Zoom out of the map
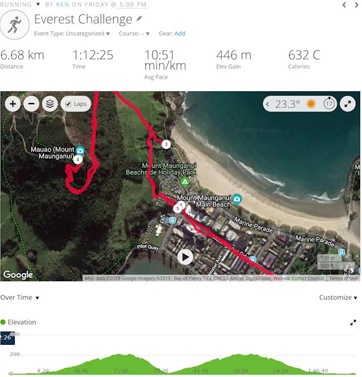This screenshot has height=377, width=362. pos(31,104)
